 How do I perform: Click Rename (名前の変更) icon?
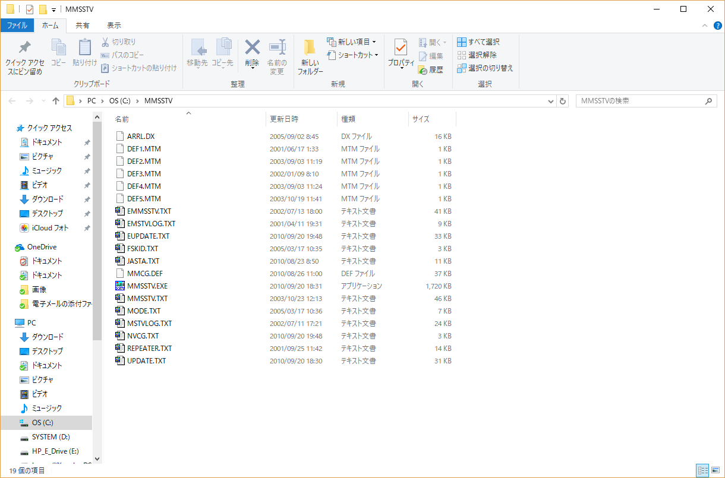point(277,48)
